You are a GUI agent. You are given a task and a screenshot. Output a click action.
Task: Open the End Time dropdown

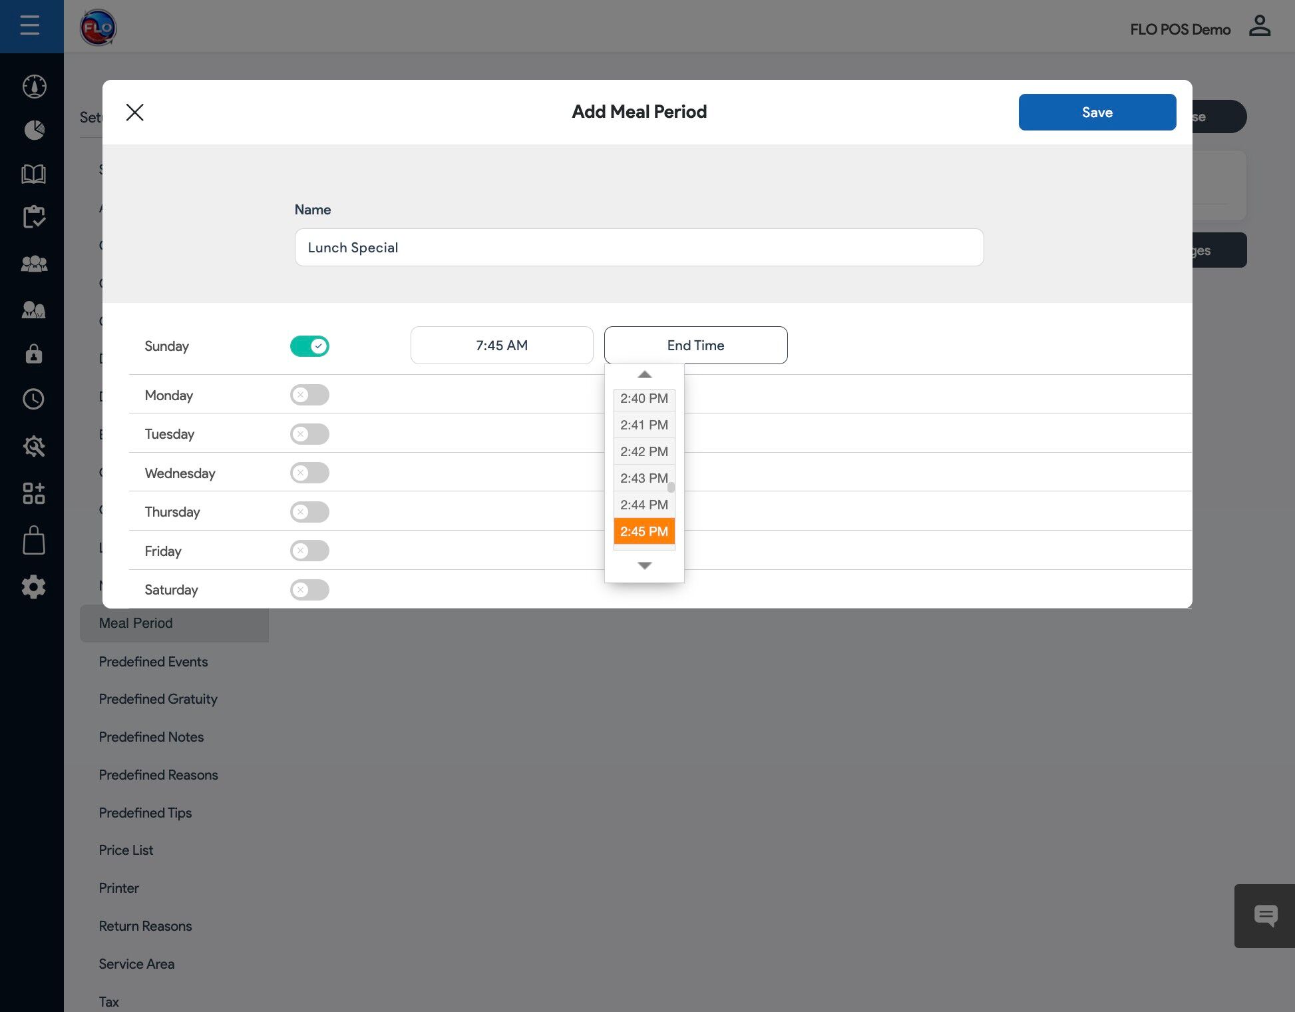[x=695, y=346]
